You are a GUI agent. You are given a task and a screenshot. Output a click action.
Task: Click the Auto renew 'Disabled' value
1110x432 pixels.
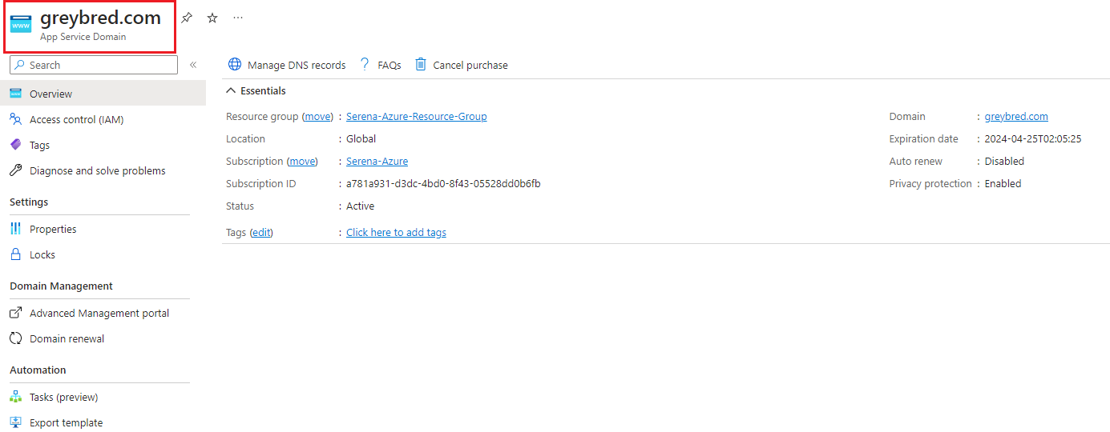click(1004, 161)
